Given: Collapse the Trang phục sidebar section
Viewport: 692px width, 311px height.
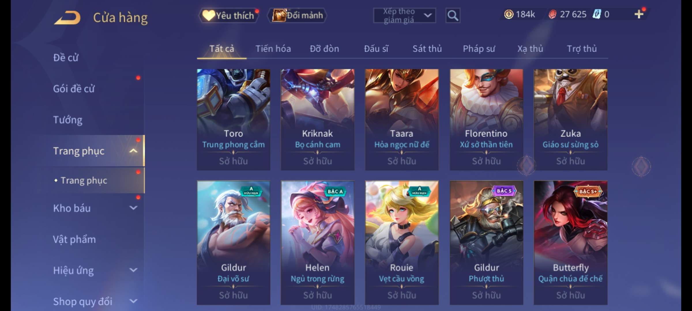Looking at the screenshot, I should pyautogui.click(x=133, y=151).
